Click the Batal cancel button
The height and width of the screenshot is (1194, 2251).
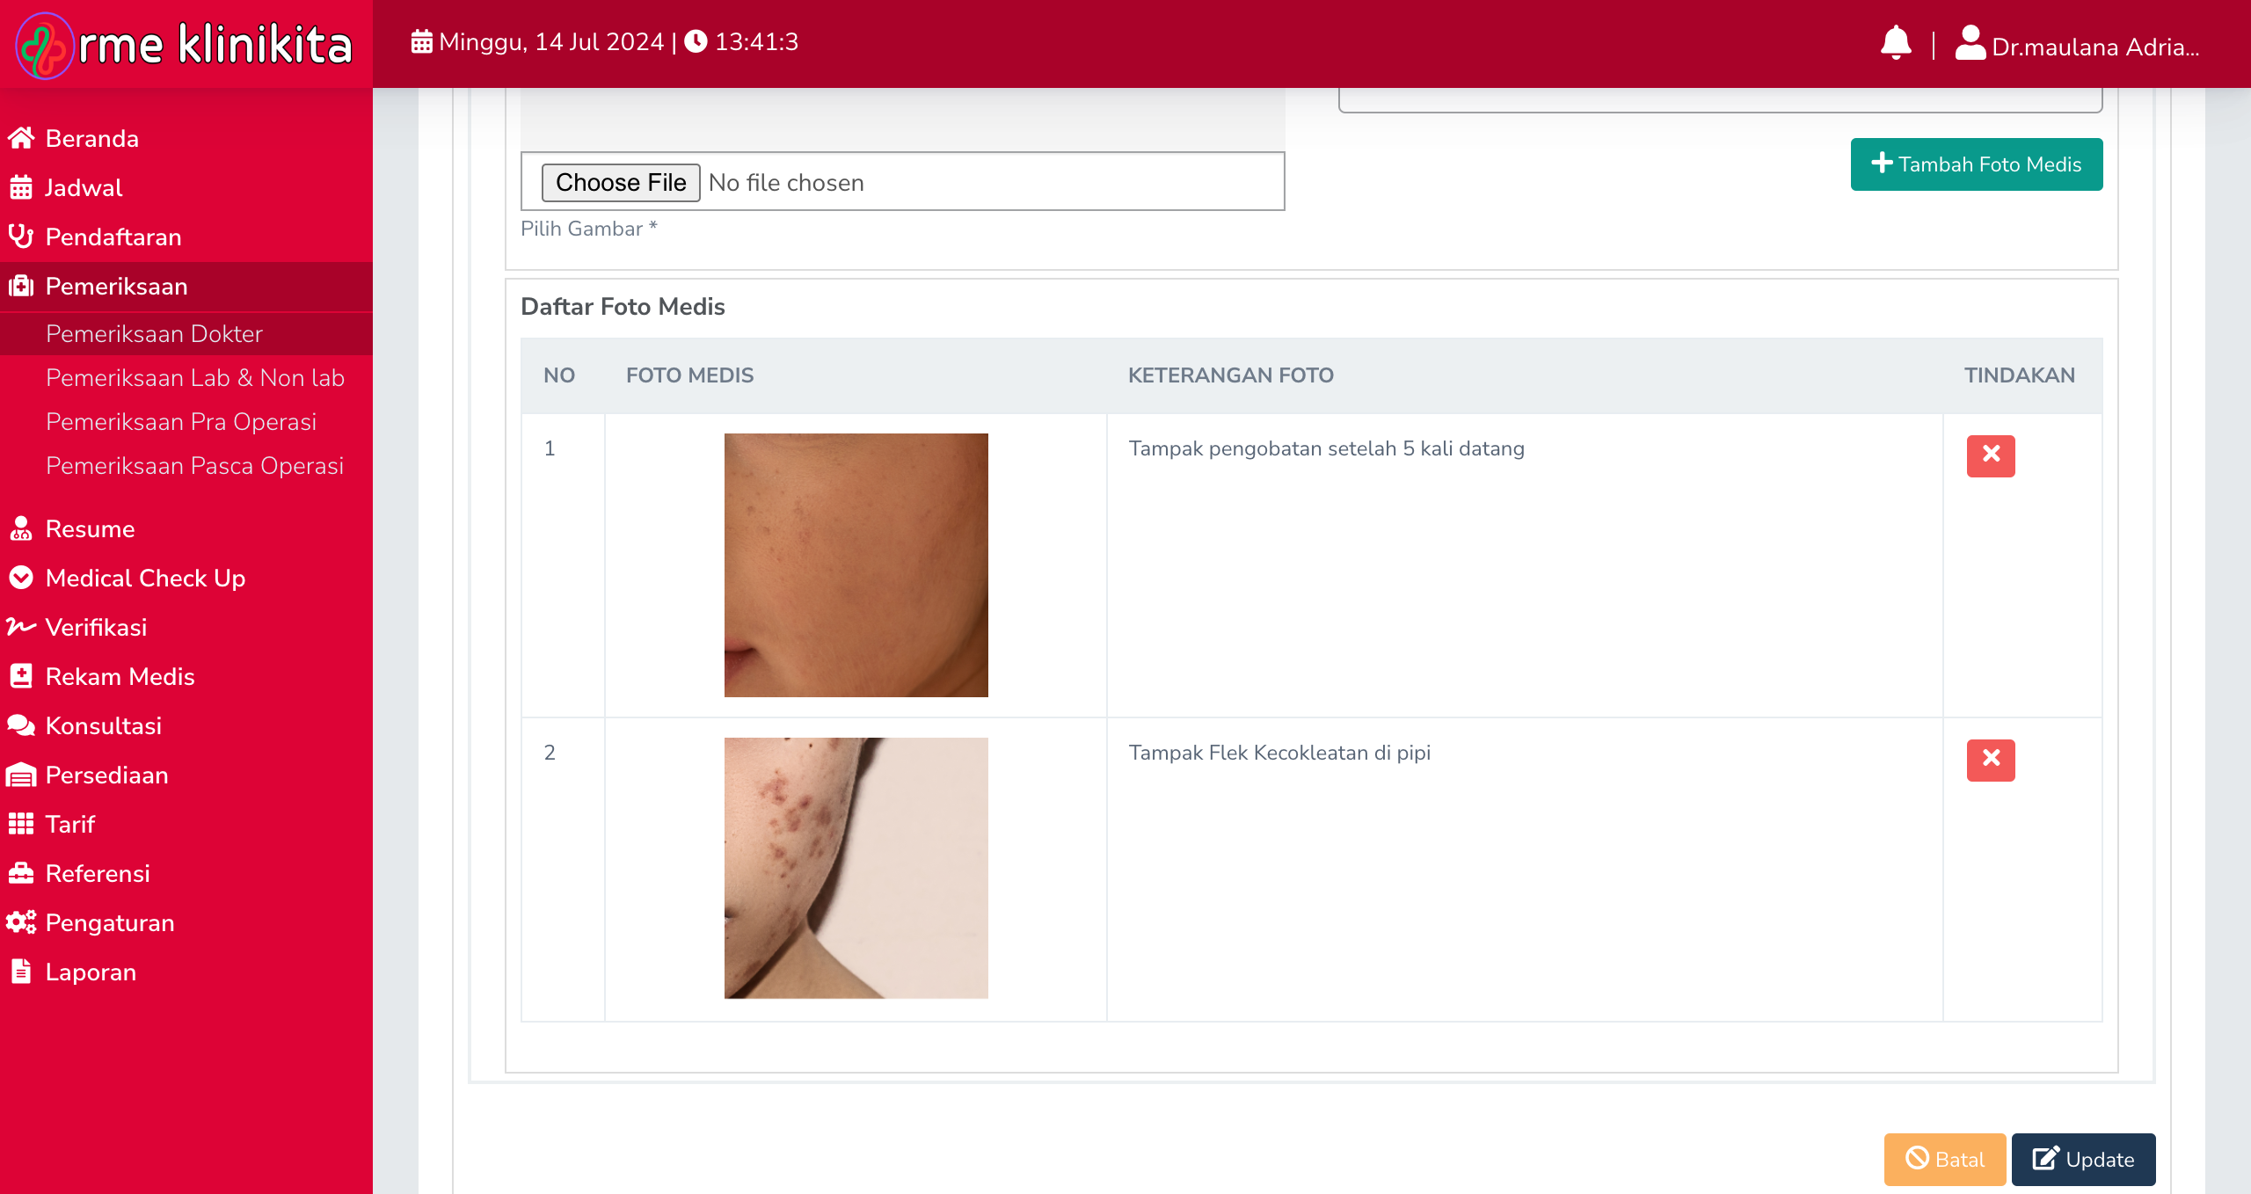coord(1944,1159)
